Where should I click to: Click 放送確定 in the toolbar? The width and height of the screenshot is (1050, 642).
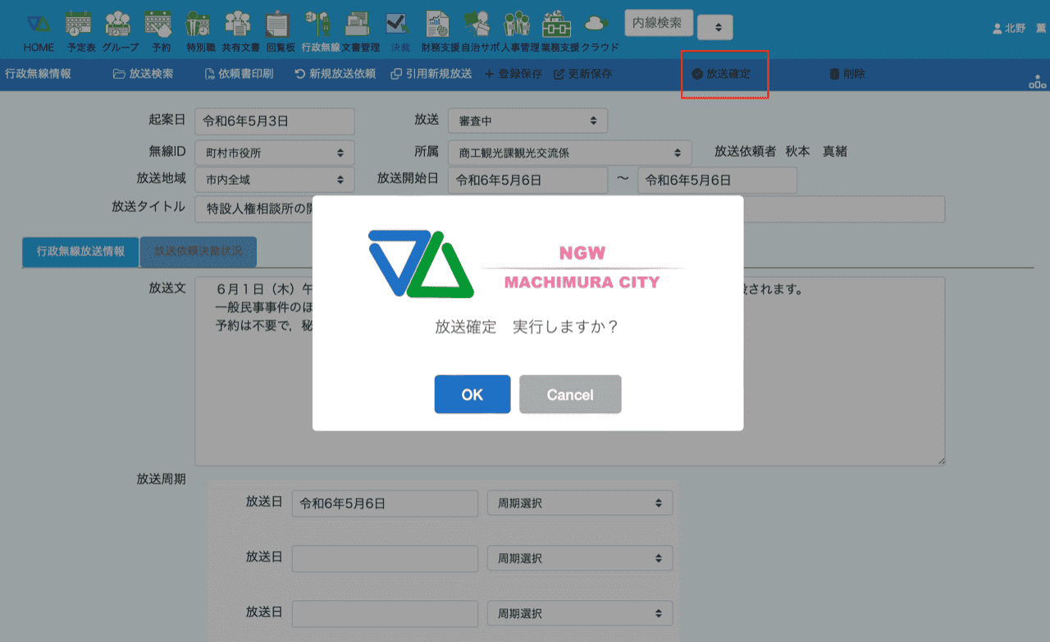pyautogui.click(x=721, y=74)
